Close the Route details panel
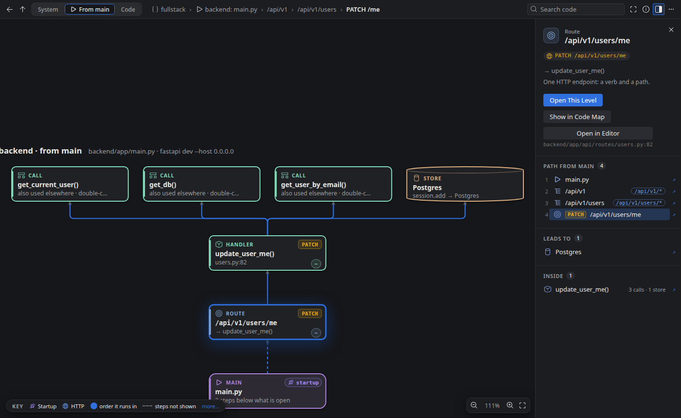This screenshot has width=681, height=418. pos(671,30)
